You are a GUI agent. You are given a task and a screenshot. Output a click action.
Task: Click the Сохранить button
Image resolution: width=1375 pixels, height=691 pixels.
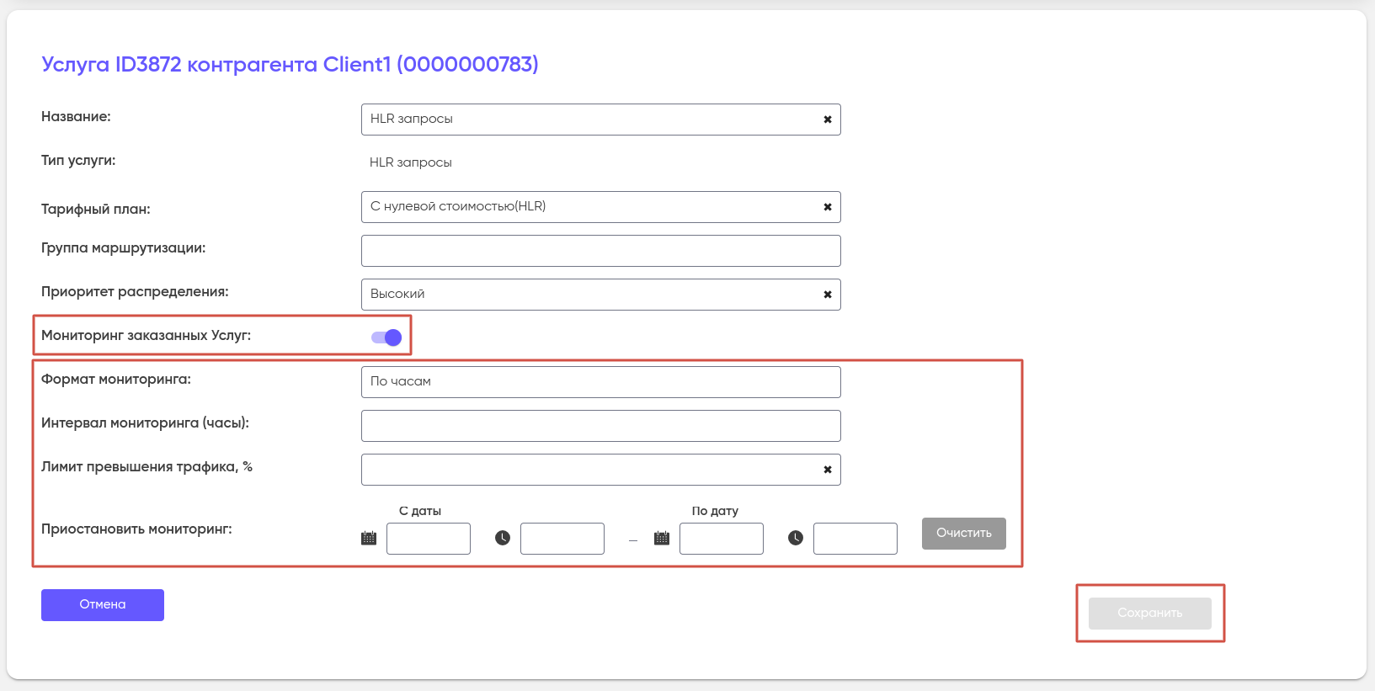[1150, 614]
